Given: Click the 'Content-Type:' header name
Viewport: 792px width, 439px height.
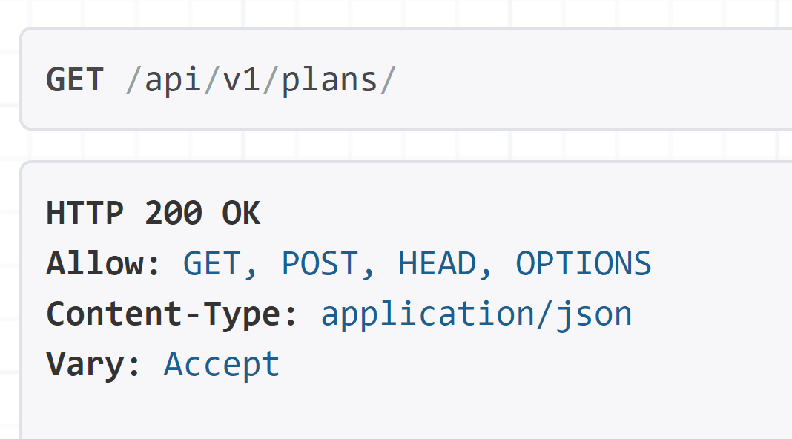Looking at the screenshot, I should (172, 314).
